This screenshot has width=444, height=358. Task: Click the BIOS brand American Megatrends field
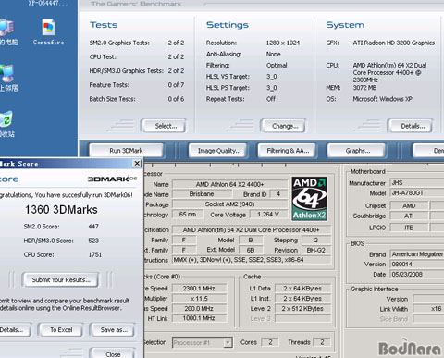[417, 254]
